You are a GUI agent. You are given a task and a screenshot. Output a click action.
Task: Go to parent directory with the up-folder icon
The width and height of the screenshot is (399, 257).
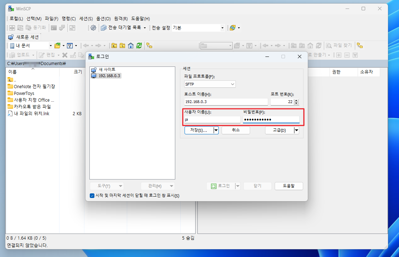tap(114, 45)
